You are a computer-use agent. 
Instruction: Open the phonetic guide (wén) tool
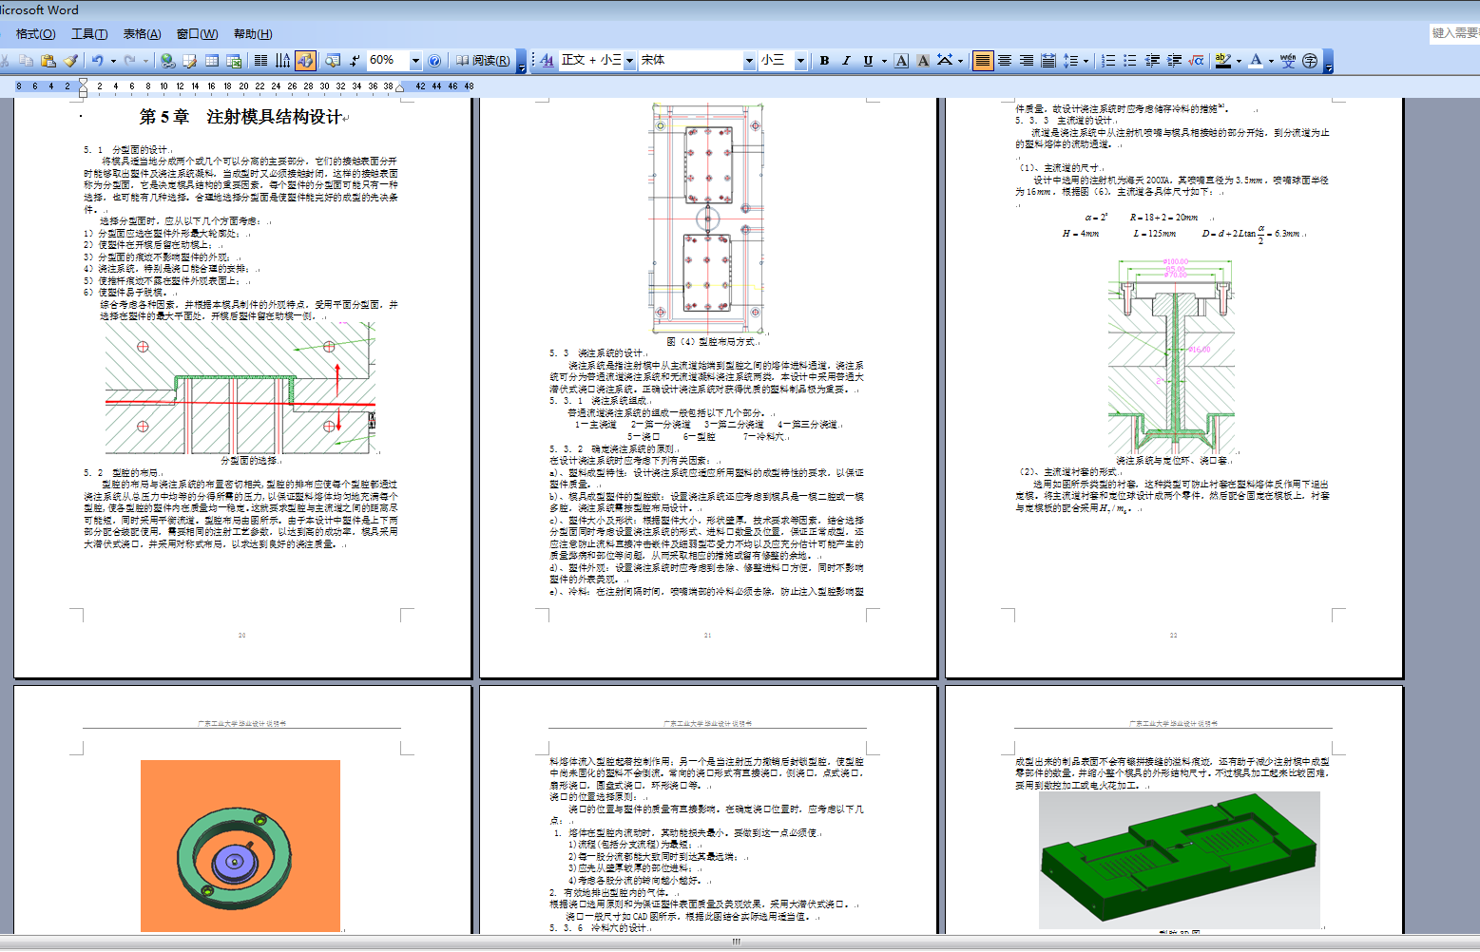pos(1288,61)
